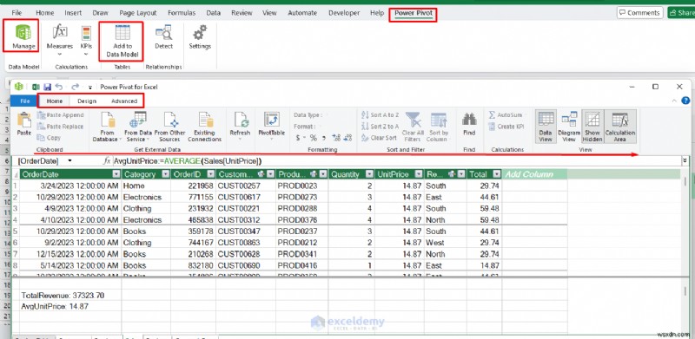Image resolution: width=695 pixels, height=339 pixels.
Task: Click Copy in the Clipboard group
Action: [x=50, y=138]
